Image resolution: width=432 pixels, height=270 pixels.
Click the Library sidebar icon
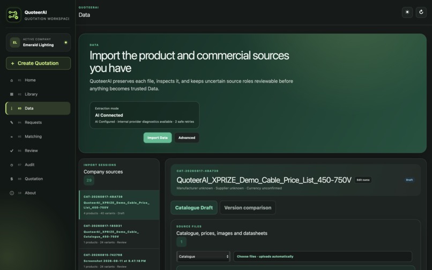click(12, 94)
